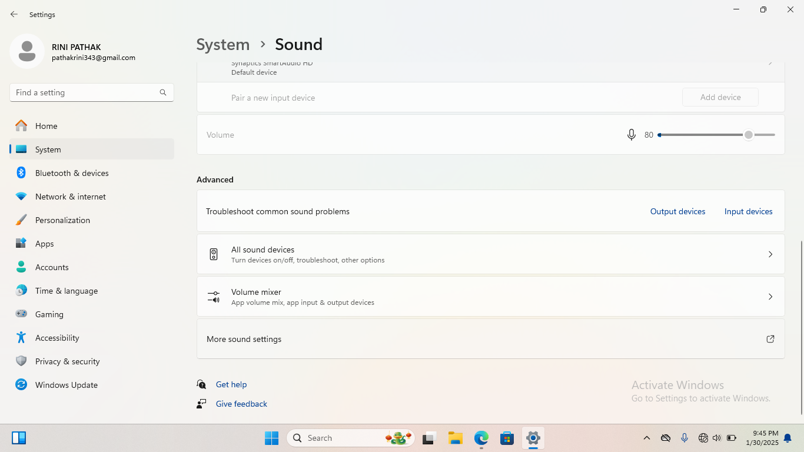Open Microsoft Store from the taskbar
The height and width of the screenshot is (452, 804).
507,438
